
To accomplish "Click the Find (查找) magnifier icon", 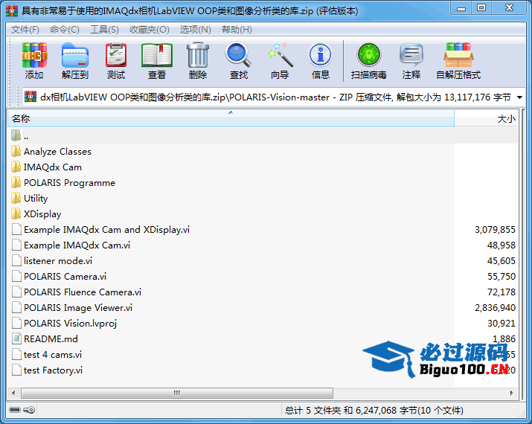I will (239, 60).
